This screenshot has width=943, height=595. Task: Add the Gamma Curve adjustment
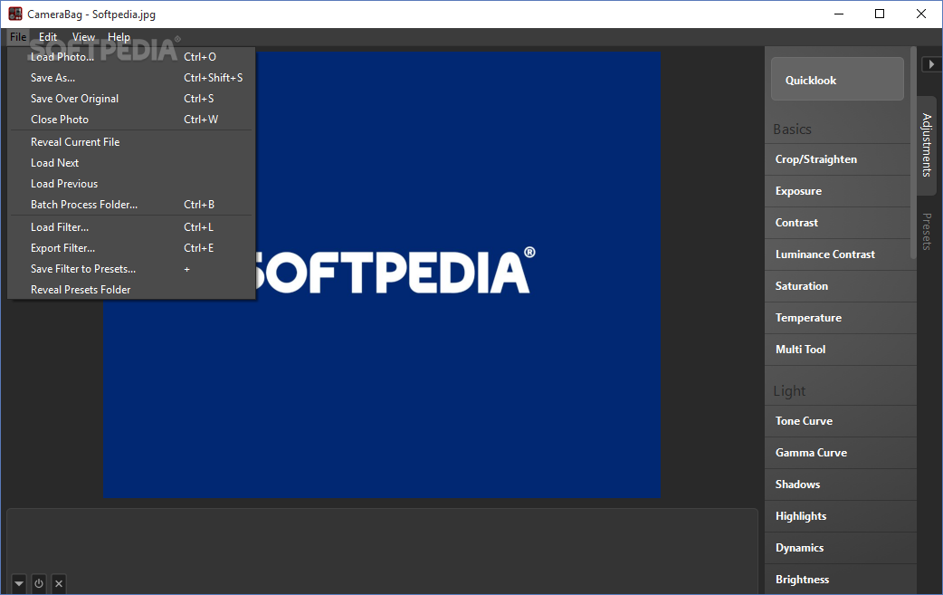click(x=840, y=453)
